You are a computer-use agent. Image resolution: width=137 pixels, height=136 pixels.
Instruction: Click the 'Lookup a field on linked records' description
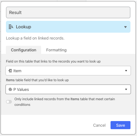[35, 38]
